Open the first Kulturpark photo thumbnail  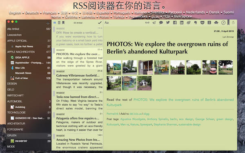tap(114, 67)
